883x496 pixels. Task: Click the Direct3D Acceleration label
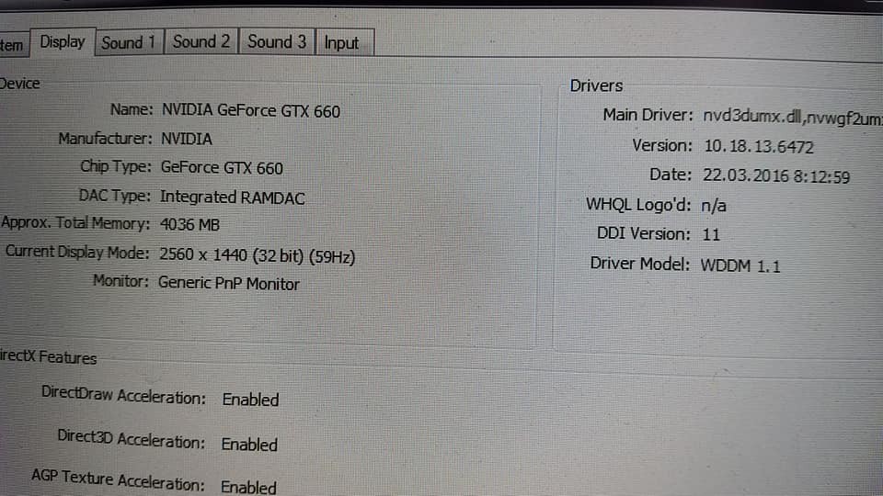[x=132, y=439]
